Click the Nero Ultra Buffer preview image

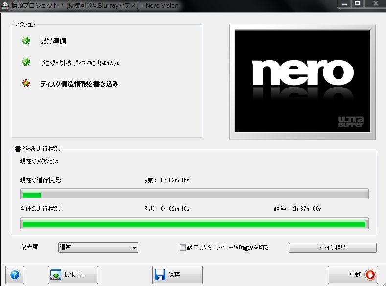click(302, 81)
